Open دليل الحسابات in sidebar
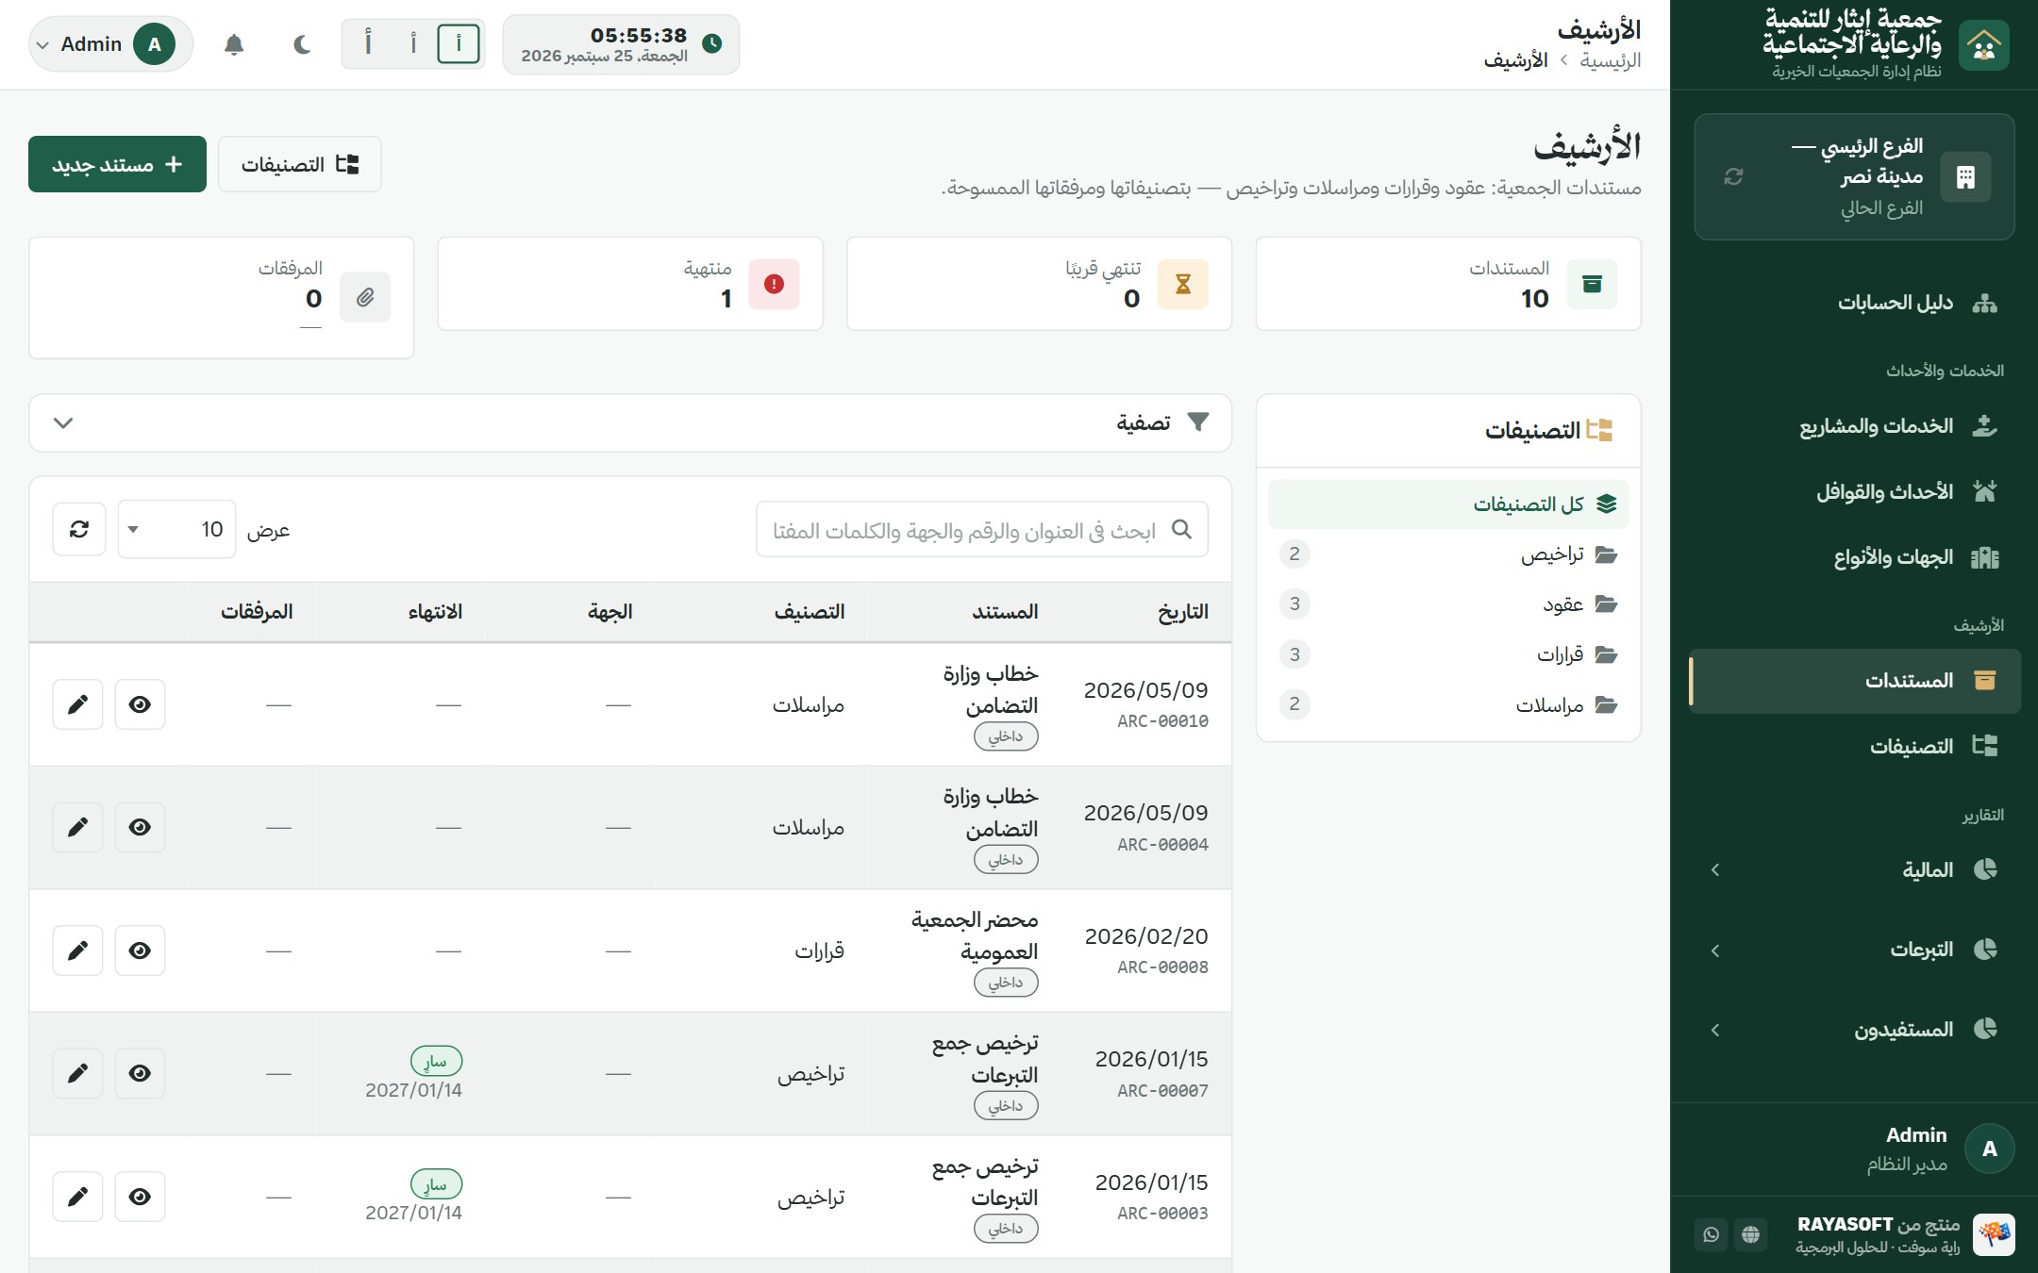The image size is (2038, 1273). [x=1855, y=303]
